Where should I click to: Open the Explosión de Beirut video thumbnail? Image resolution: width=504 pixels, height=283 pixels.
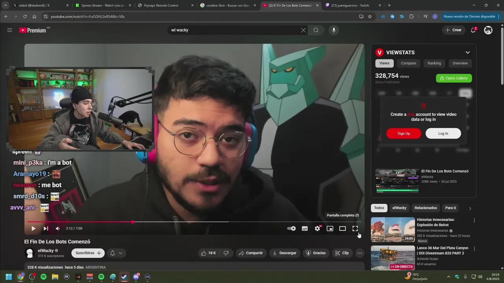point(393,230)
